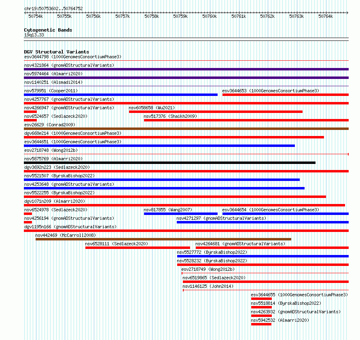Select nsv5974464 (Almarri2020) label
Screen dimensions: 360x340
pyautogui.click(x=53, y=74)
